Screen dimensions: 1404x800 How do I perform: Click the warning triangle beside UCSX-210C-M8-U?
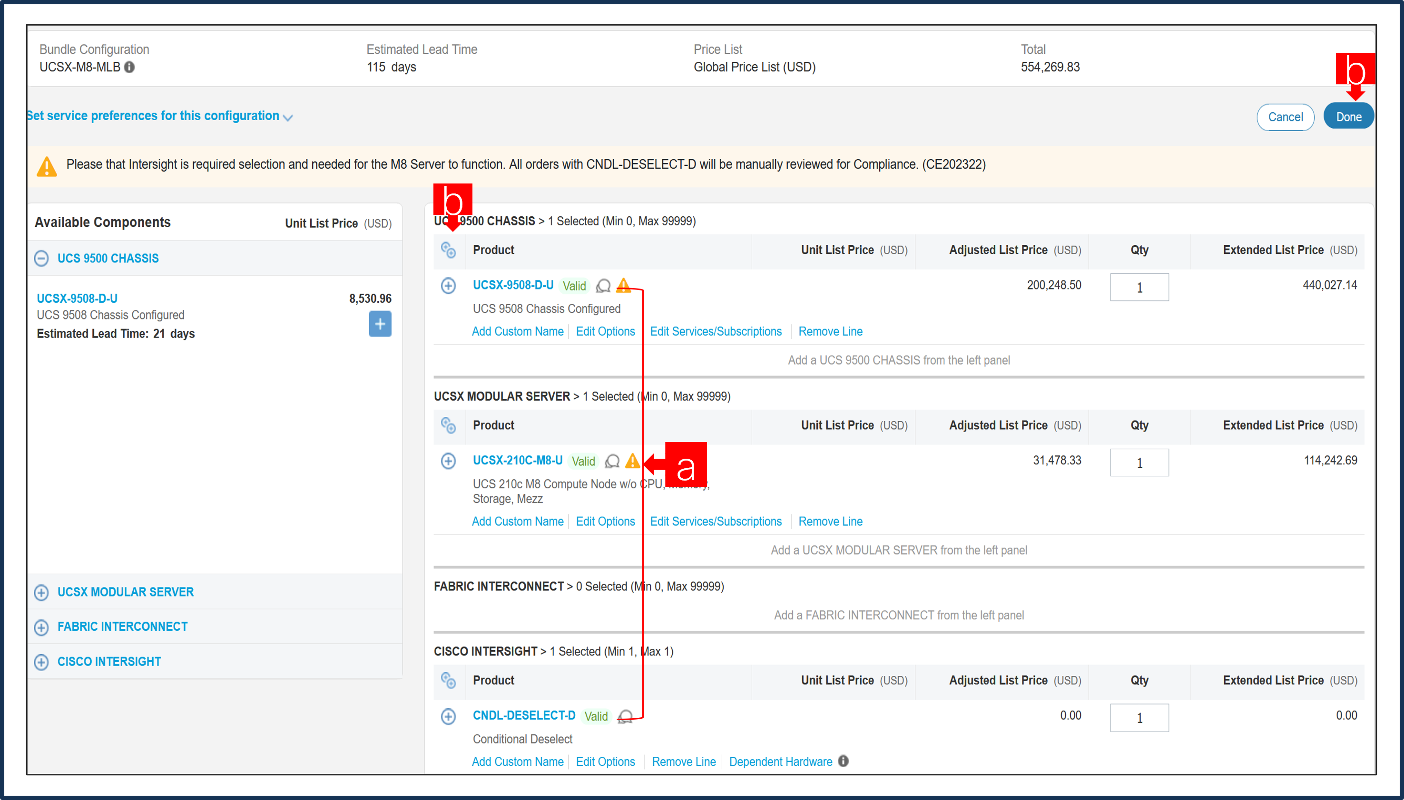click(632, 462)
